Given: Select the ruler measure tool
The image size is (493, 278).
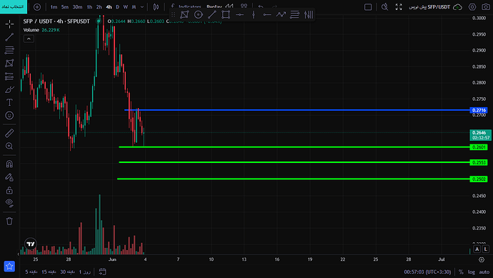Looking at the screenshot, I should pos(9,133).
